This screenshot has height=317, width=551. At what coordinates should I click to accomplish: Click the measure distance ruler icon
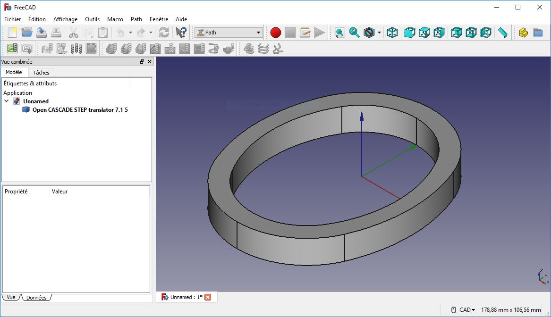pyautogui.click(x=503, y=33)
